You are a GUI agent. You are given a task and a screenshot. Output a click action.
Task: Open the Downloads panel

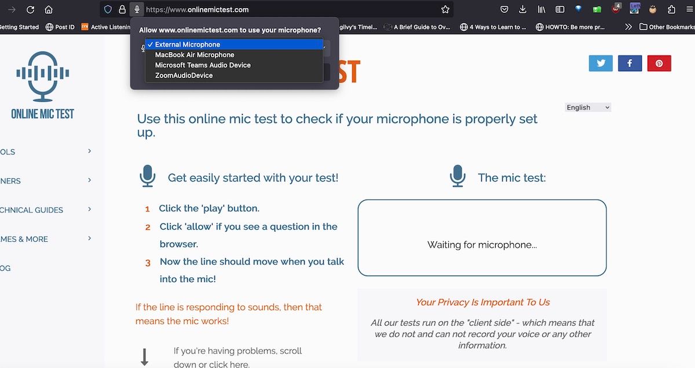click(522, 9)
